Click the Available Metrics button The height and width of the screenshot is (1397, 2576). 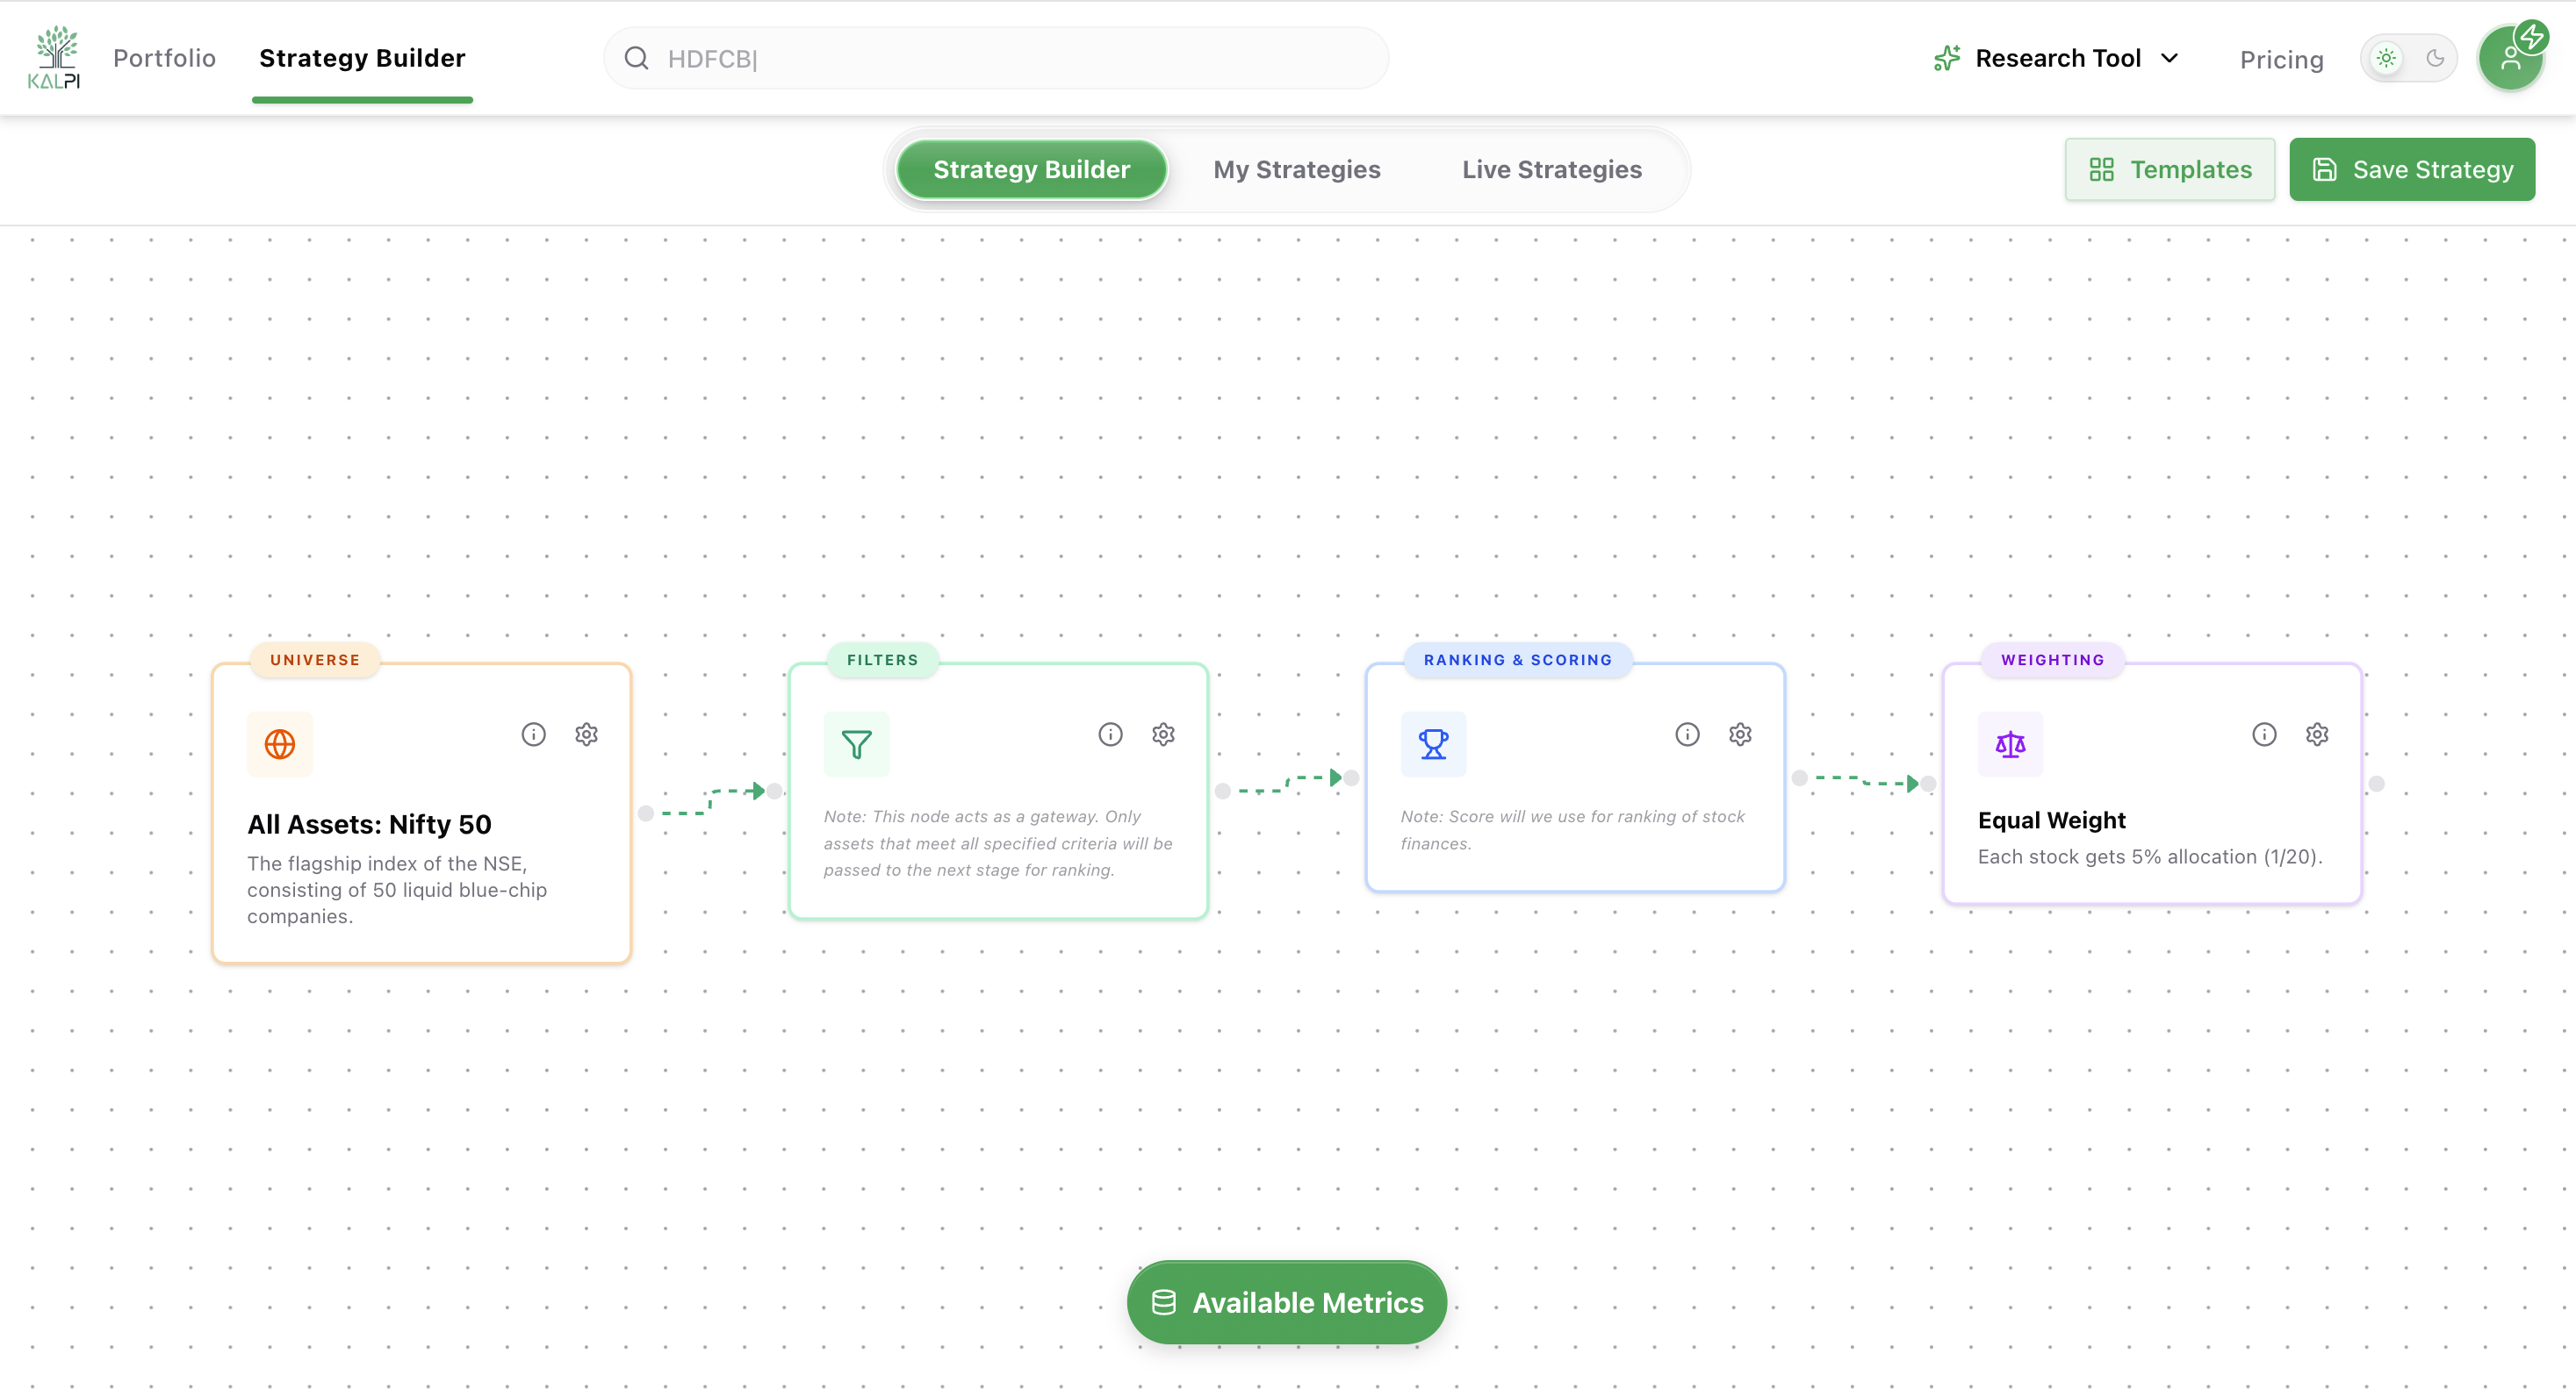(x=1286, y=1302)
